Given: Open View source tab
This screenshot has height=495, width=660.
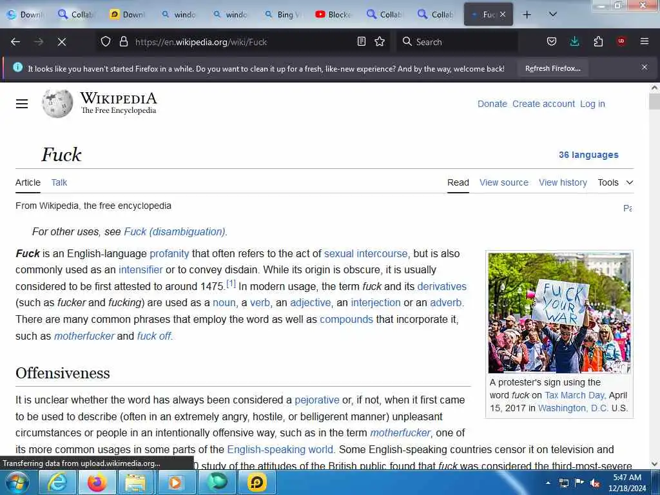Looking at the screenshot, I should [504, 182].
